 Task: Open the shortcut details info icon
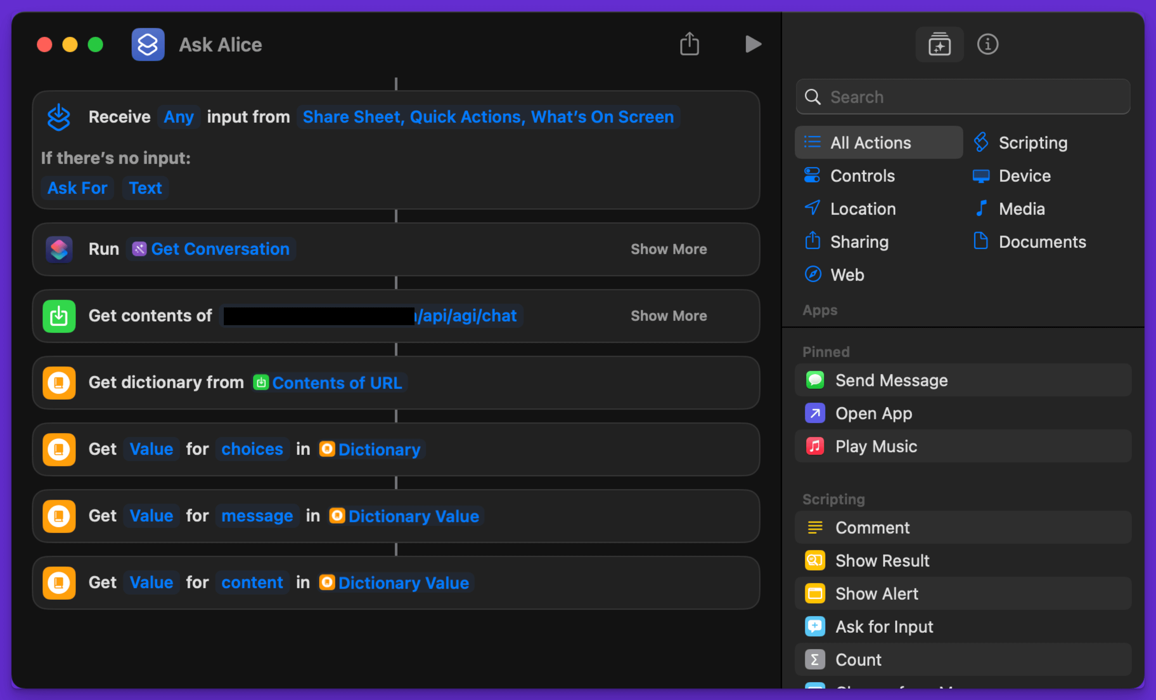(x=987, y=45)
